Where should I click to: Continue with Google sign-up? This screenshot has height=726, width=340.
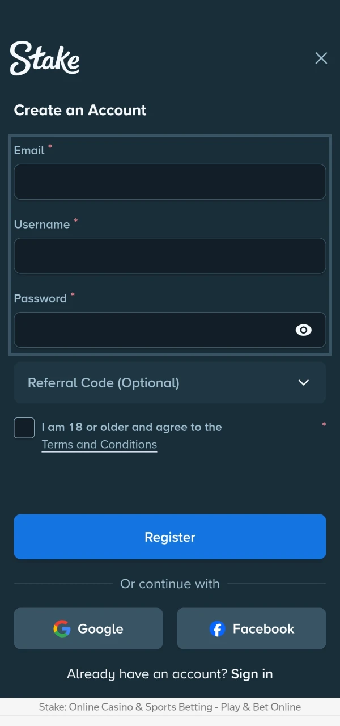88,628
